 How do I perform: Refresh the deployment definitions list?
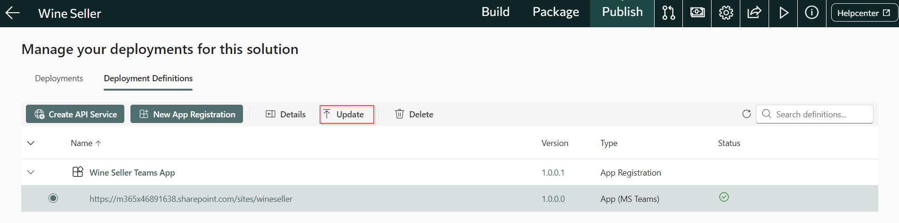tap(746, 114)
